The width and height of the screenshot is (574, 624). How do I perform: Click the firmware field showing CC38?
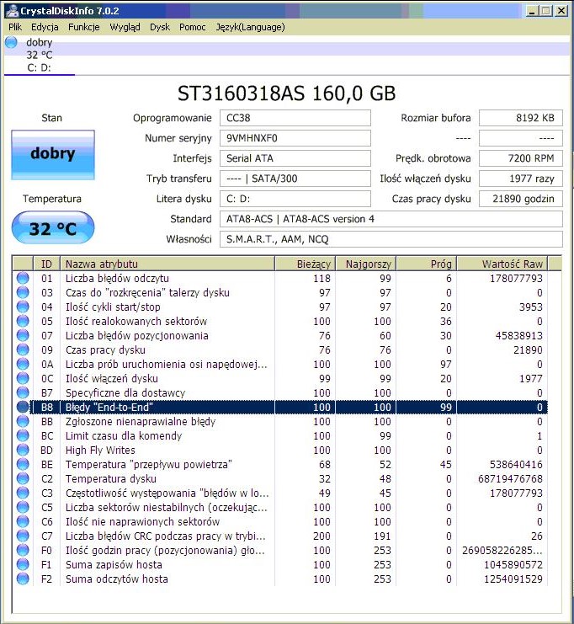click(295, 118)
